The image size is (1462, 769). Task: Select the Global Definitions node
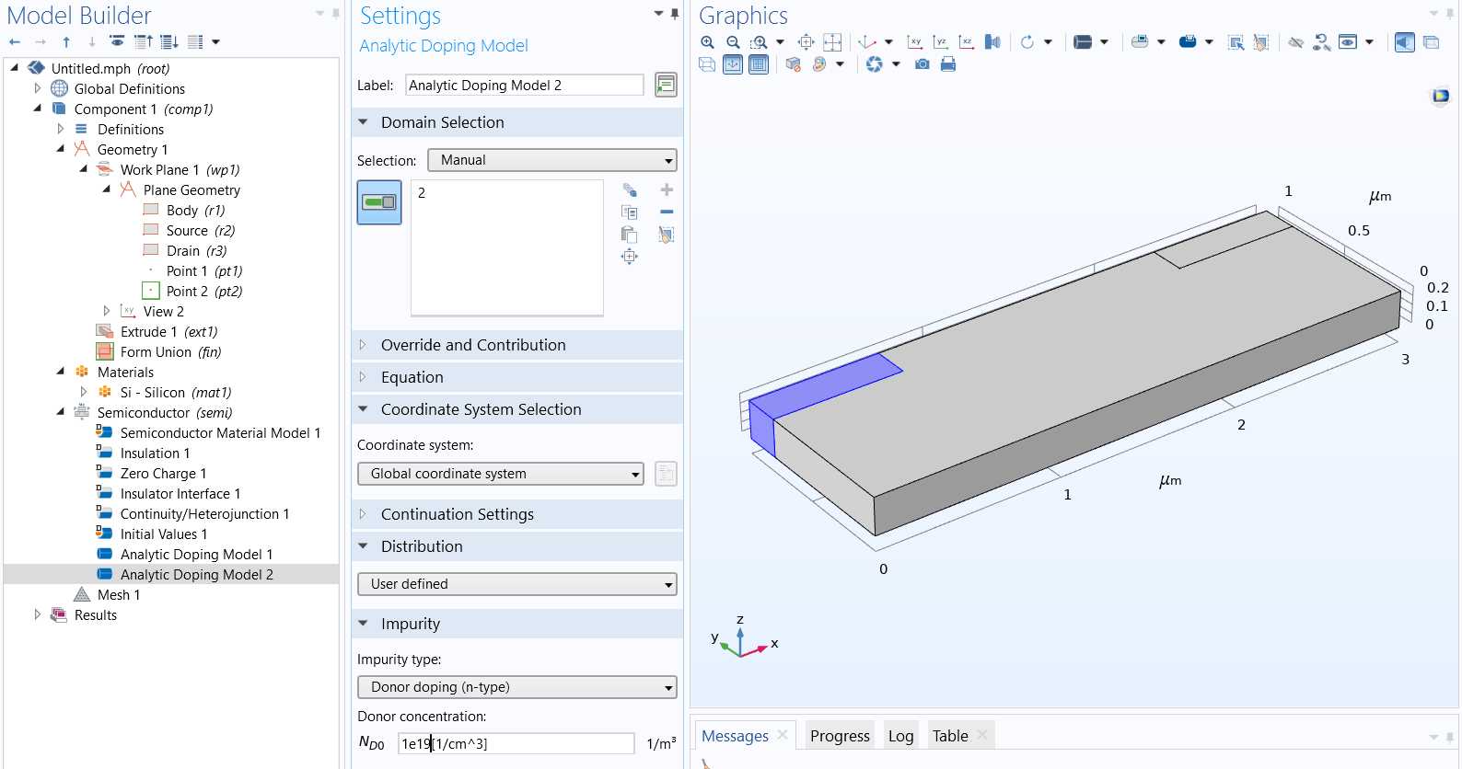[130, 89]
